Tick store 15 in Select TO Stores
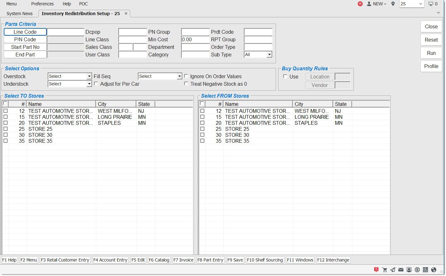 5,117
